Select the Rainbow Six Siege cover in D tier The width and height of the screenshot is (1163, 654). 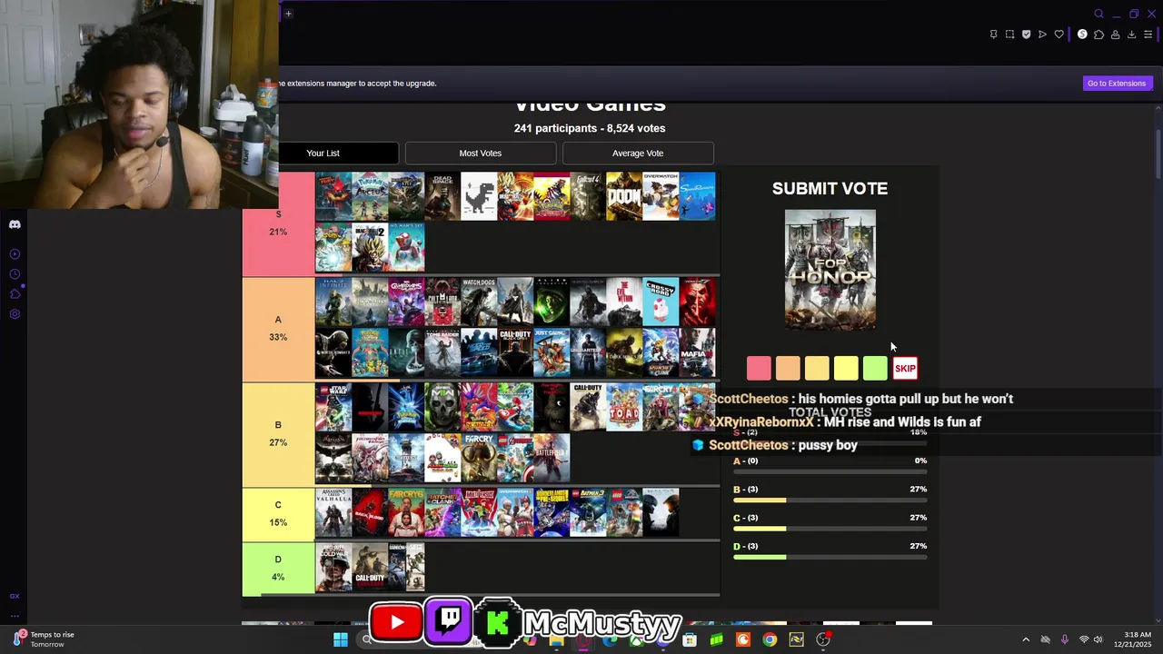tap(406, 567)
